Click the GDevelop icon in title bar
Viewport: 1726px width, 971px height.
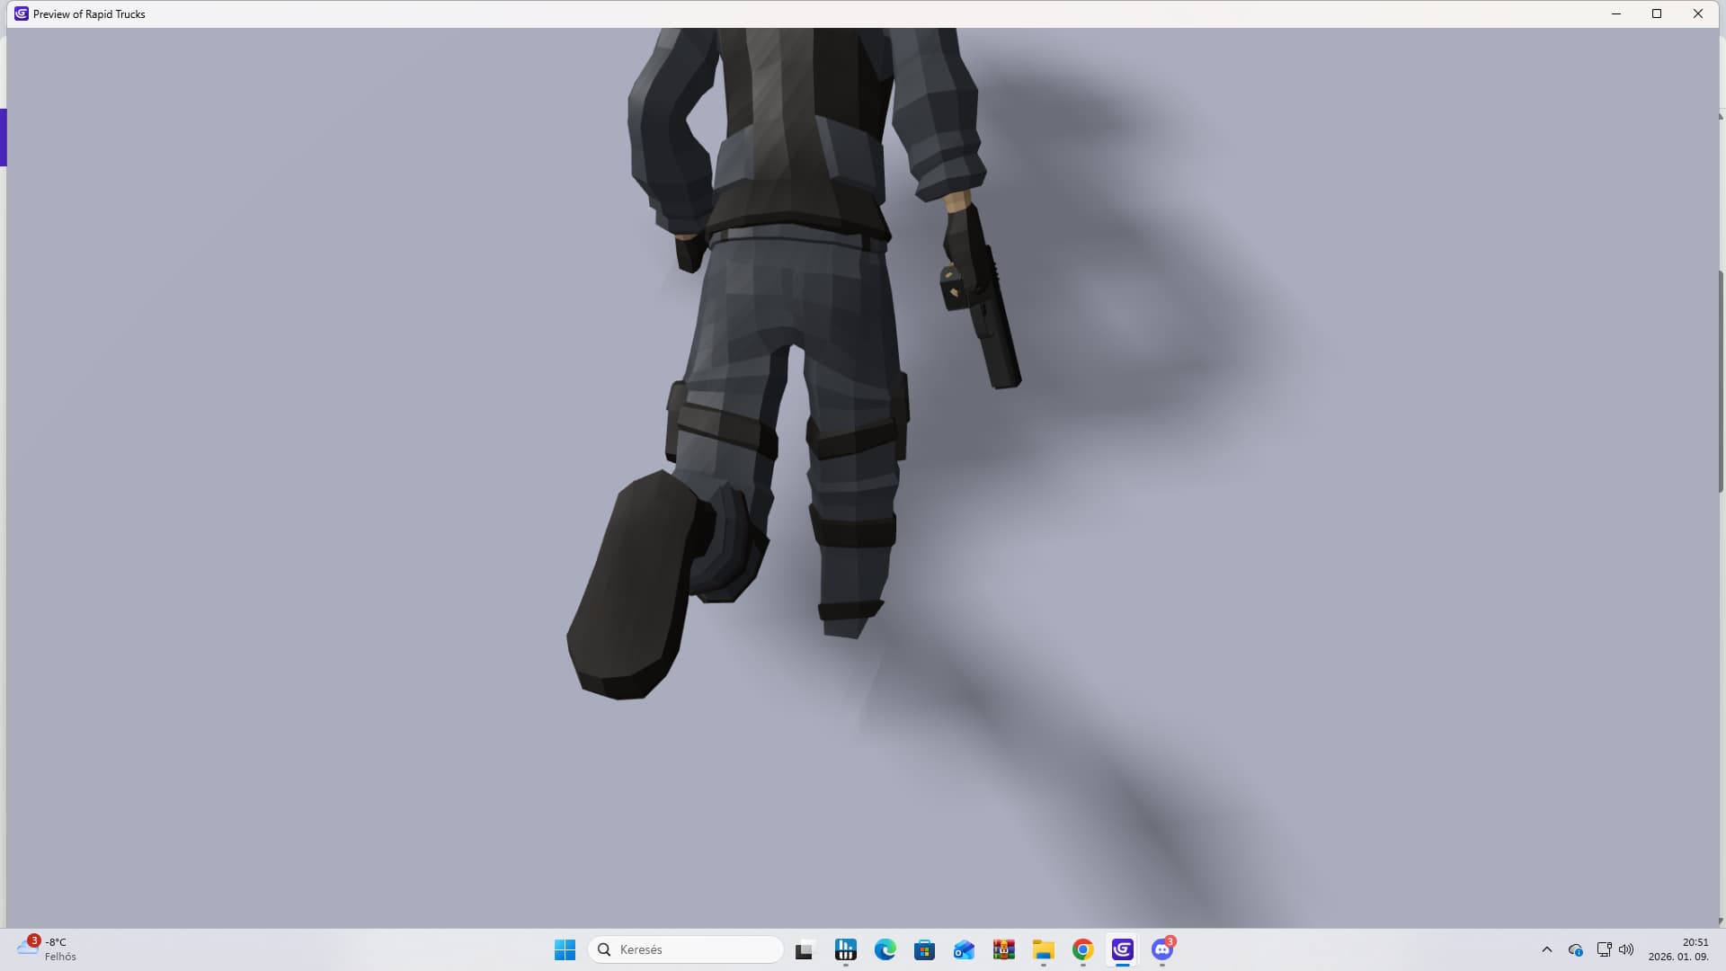pyautogui.click(x=21, y=13)
